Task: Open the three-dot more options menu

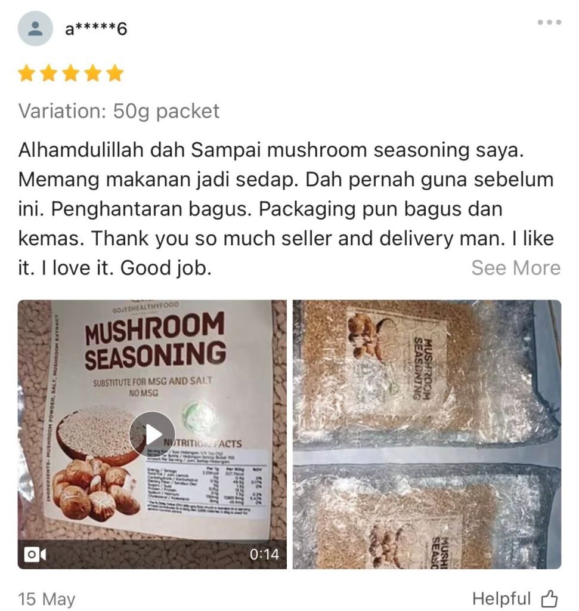Action: [x=549, y=22]
